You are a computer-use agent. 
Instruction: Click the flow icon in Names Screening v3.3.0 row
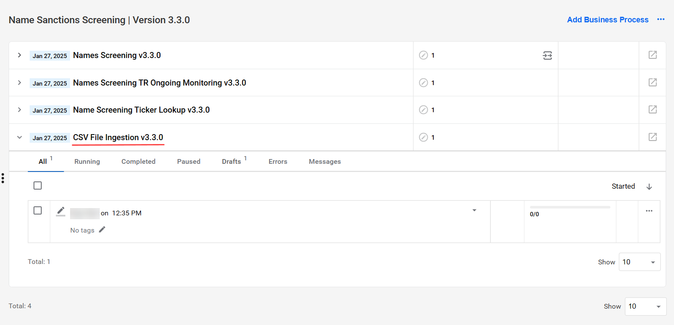pyautogui.click(x=547, y=55)
